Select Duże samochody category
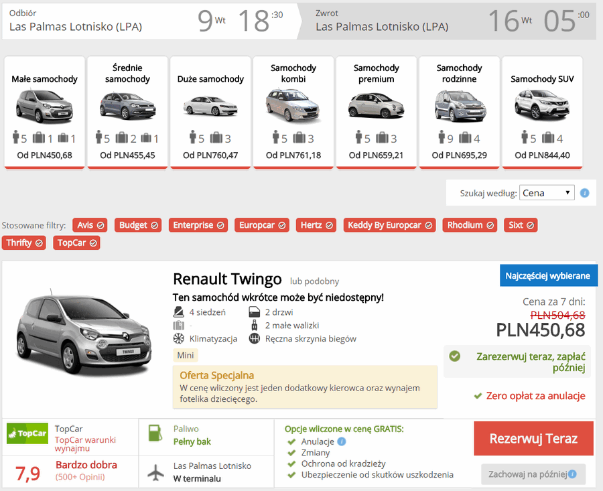 pos(210,113)
